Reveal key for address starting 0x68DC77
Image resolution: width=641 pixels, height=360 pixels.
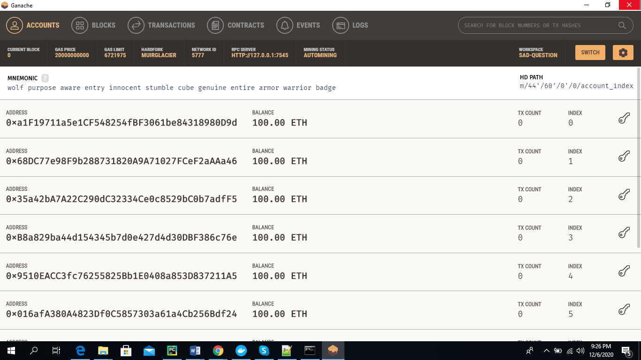click(624, 156)
